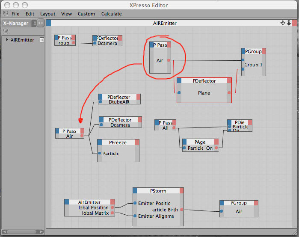The image size is (299, 237).
Task: Click the zoom arrow icon in AIREmitter header
Action: point(289,23)
